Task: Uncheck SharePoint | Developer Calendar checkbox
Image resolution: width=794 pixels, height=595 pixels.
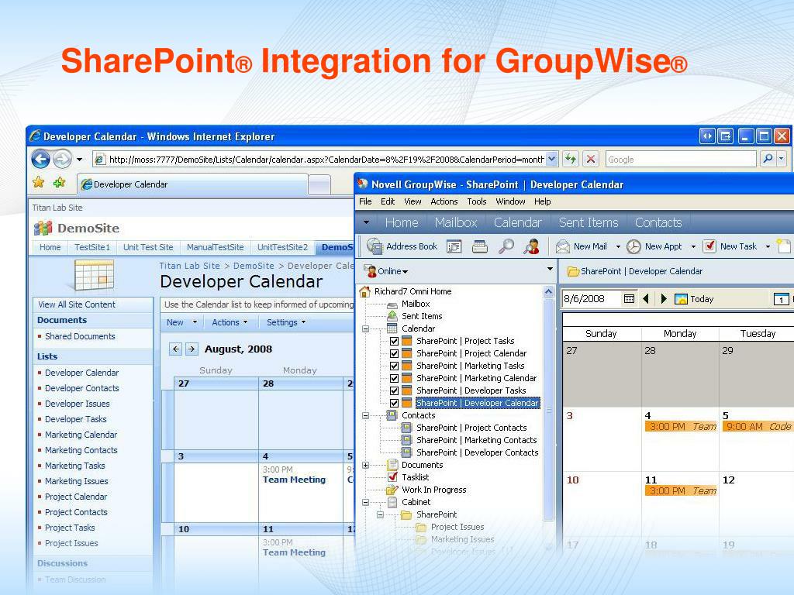Action: tap(394, 403)
